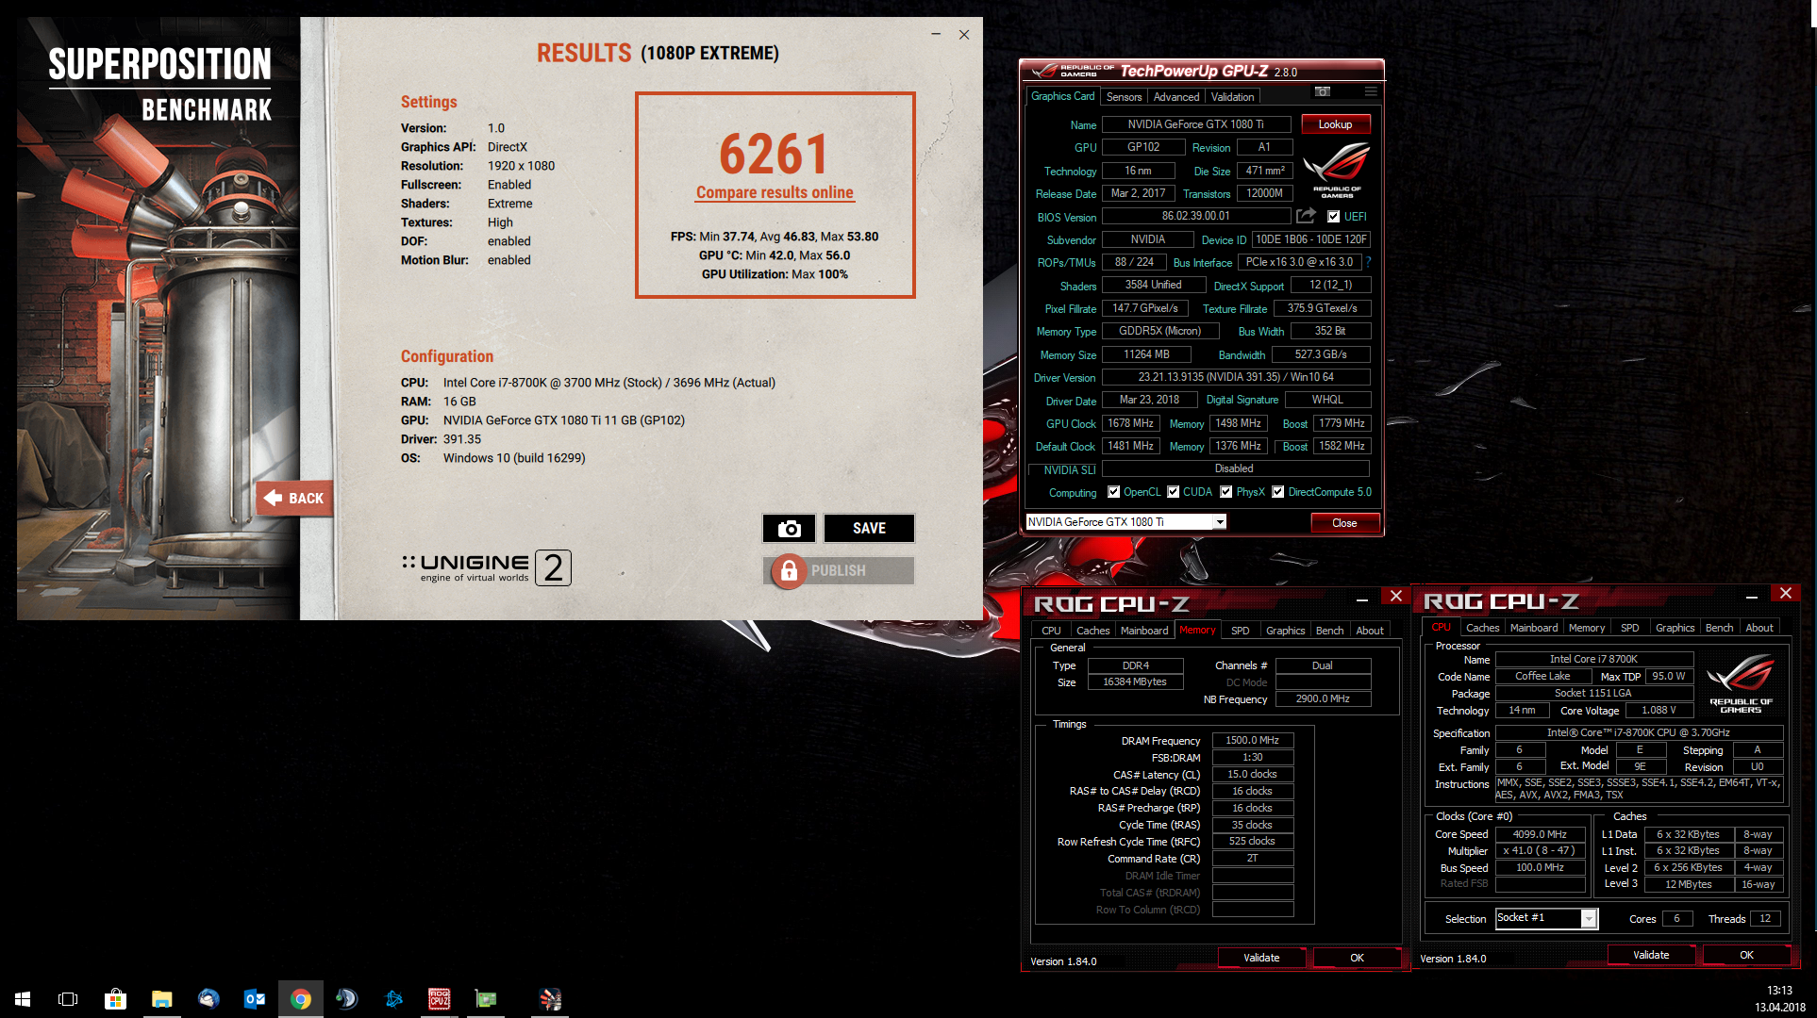
Task: Open the Graphics tab in right CPU-Z window
Action: click(1675, 628)
